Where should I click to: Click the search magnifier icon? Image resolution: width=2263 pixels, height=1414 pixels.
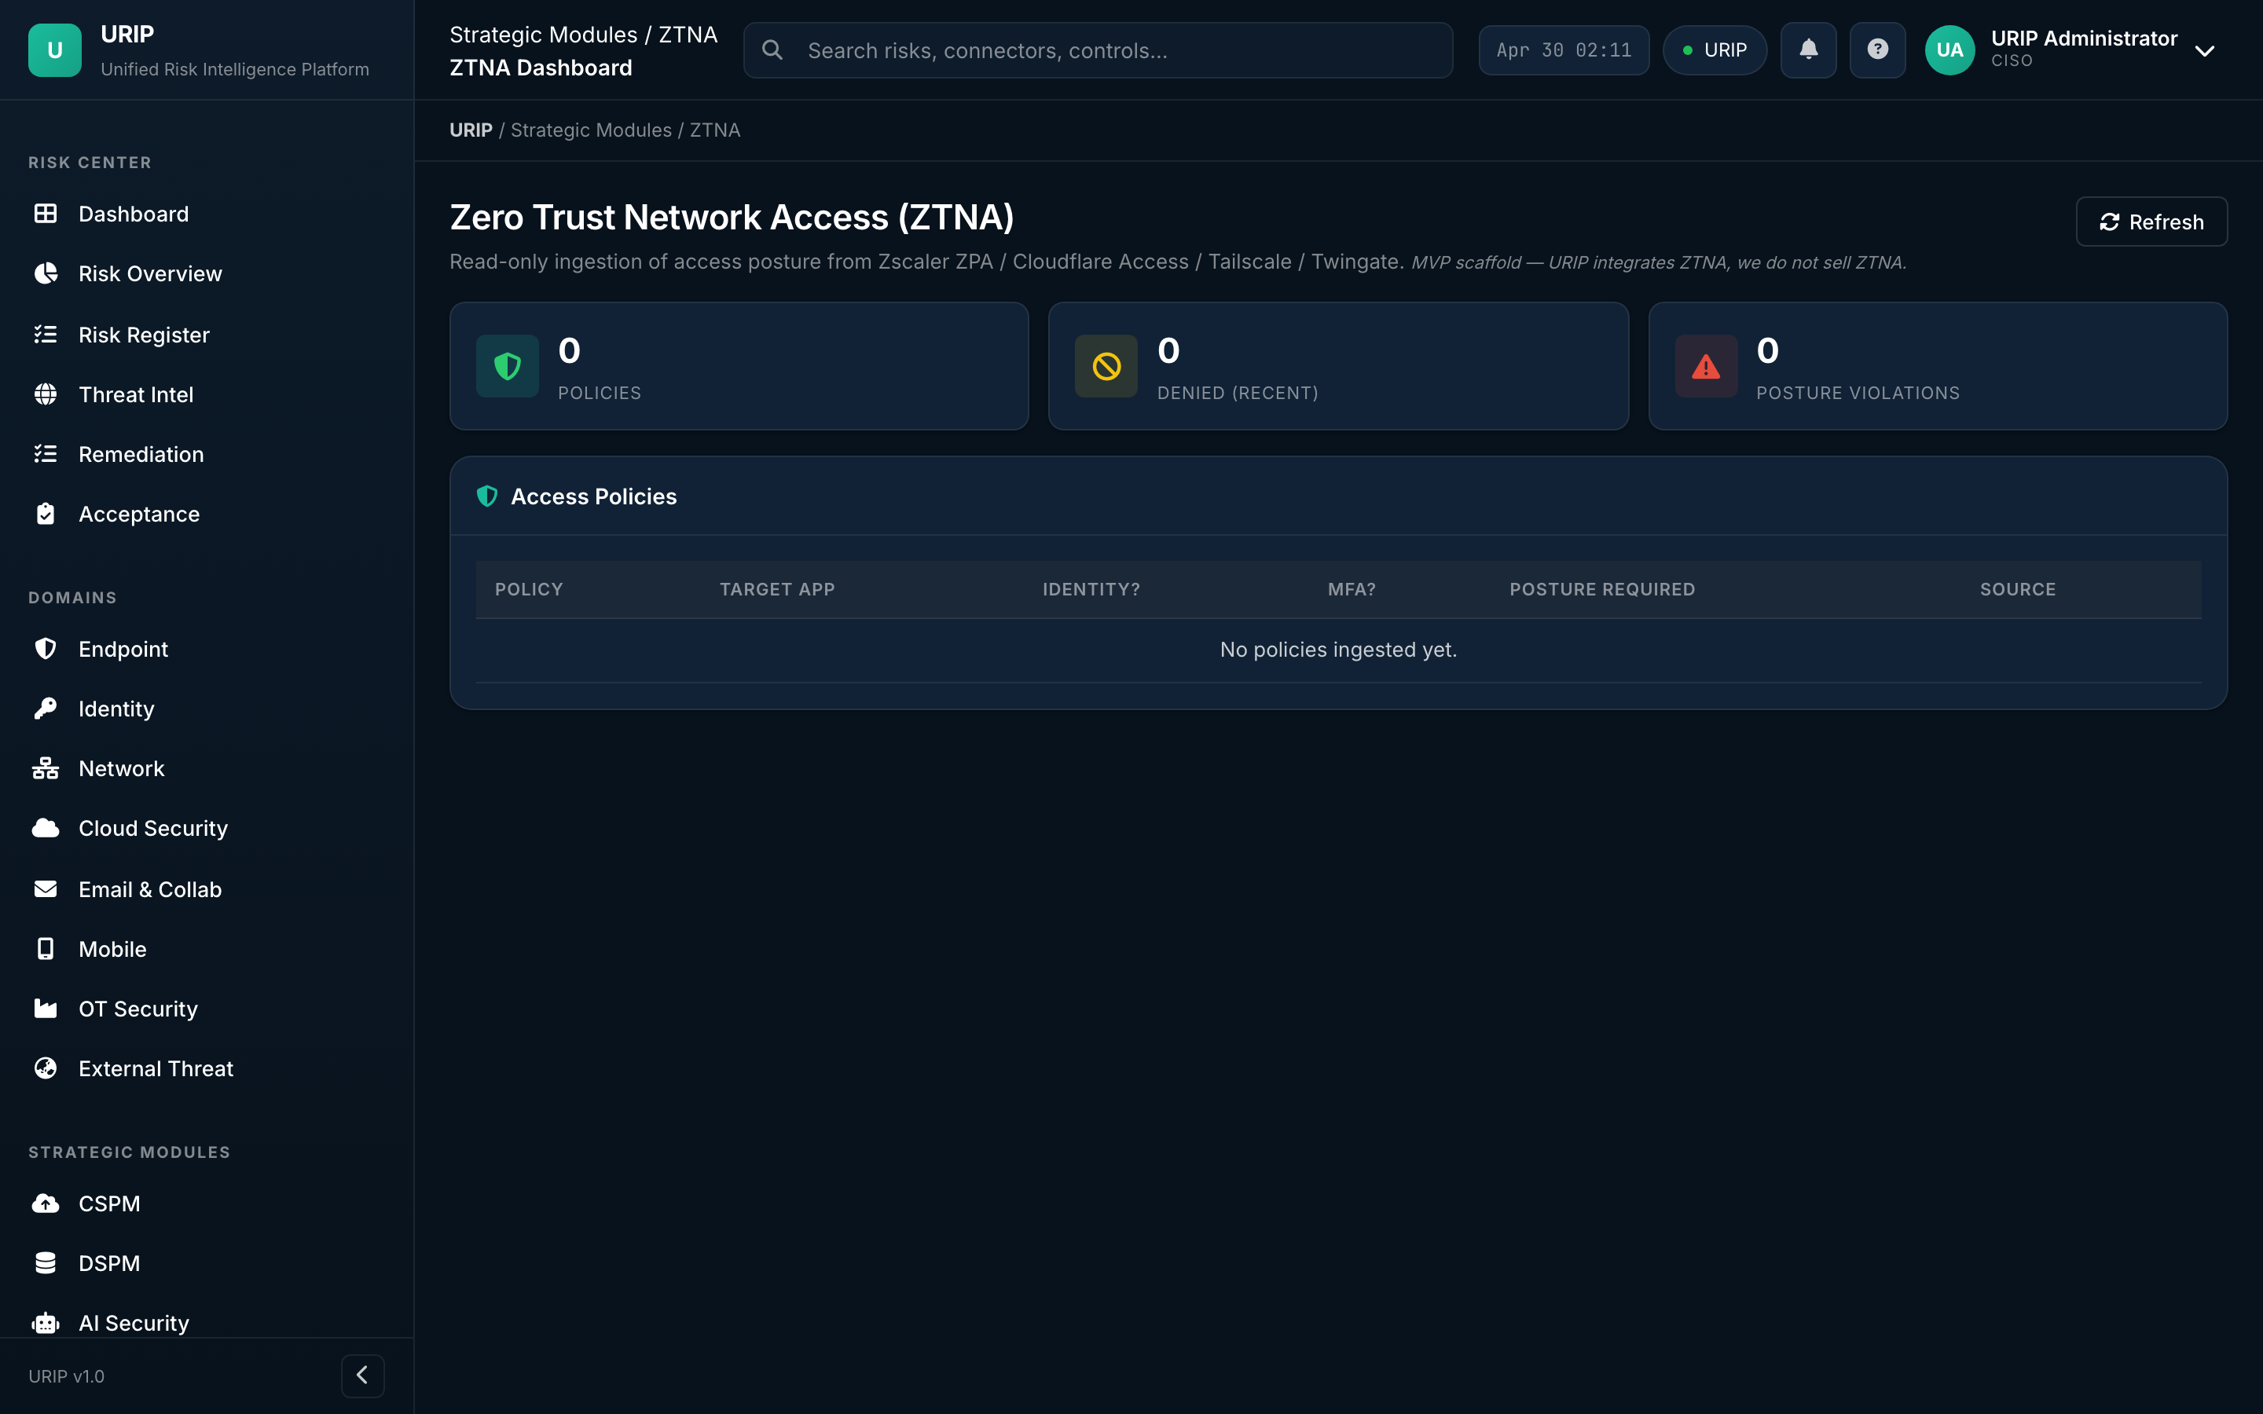click(772, 50)
